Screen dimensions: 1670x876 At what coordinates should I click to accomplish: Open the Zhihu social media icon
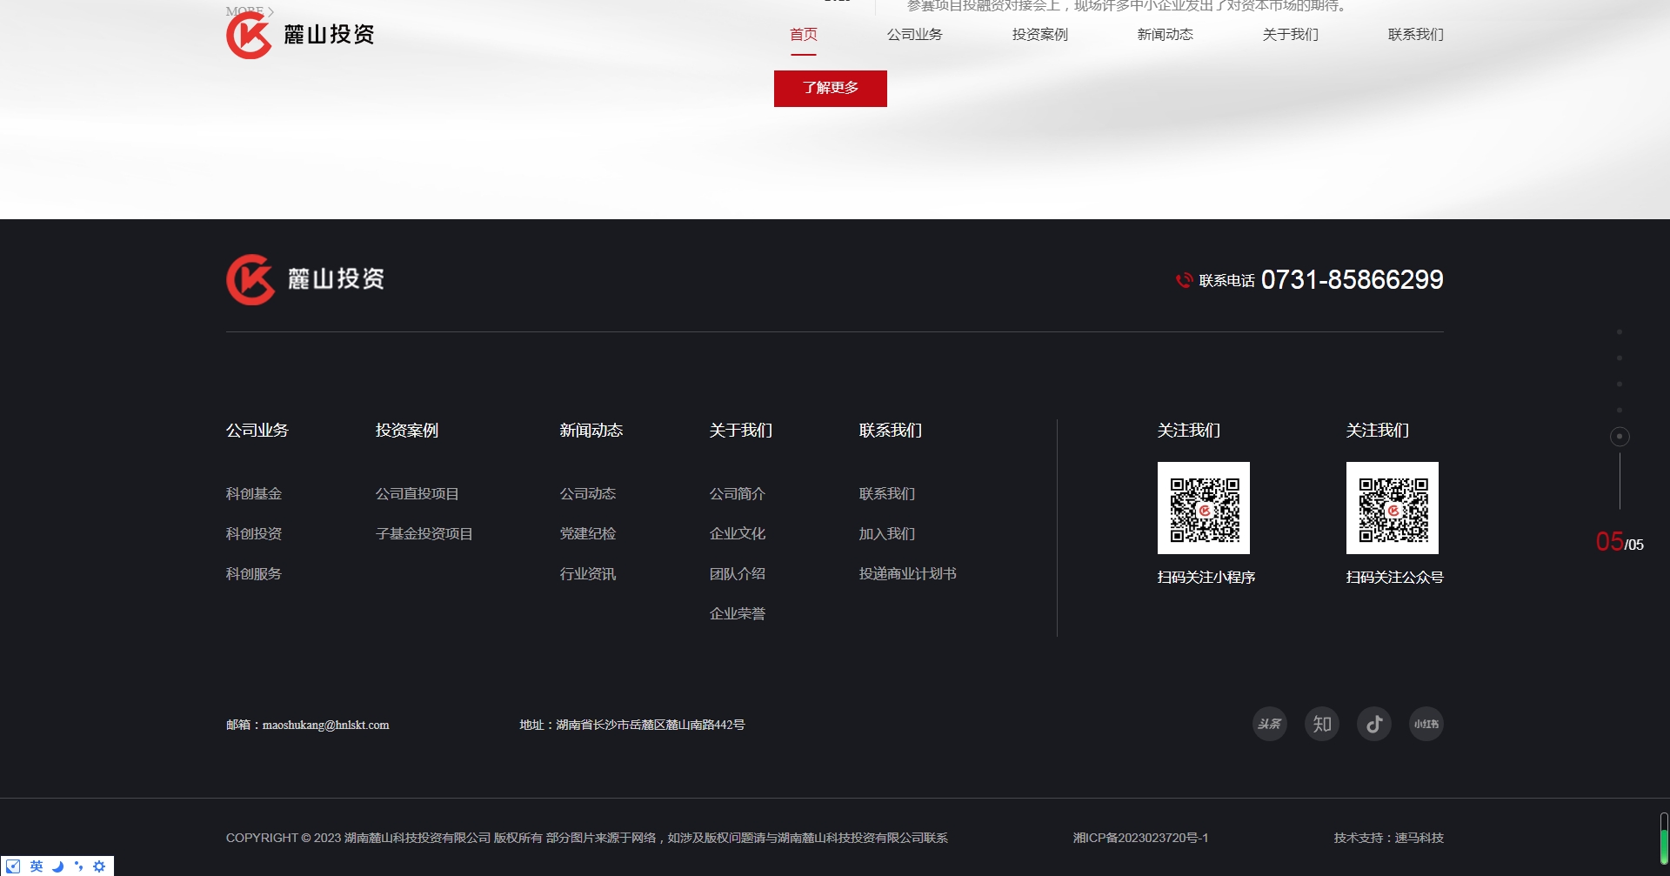click(x=1321, y=723)
